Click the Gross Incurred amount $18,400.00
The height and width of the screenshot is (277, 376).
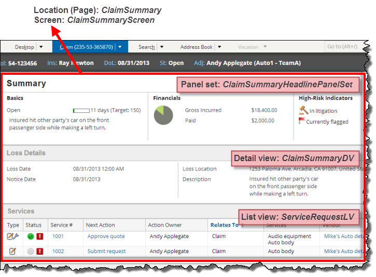[264, 110]
